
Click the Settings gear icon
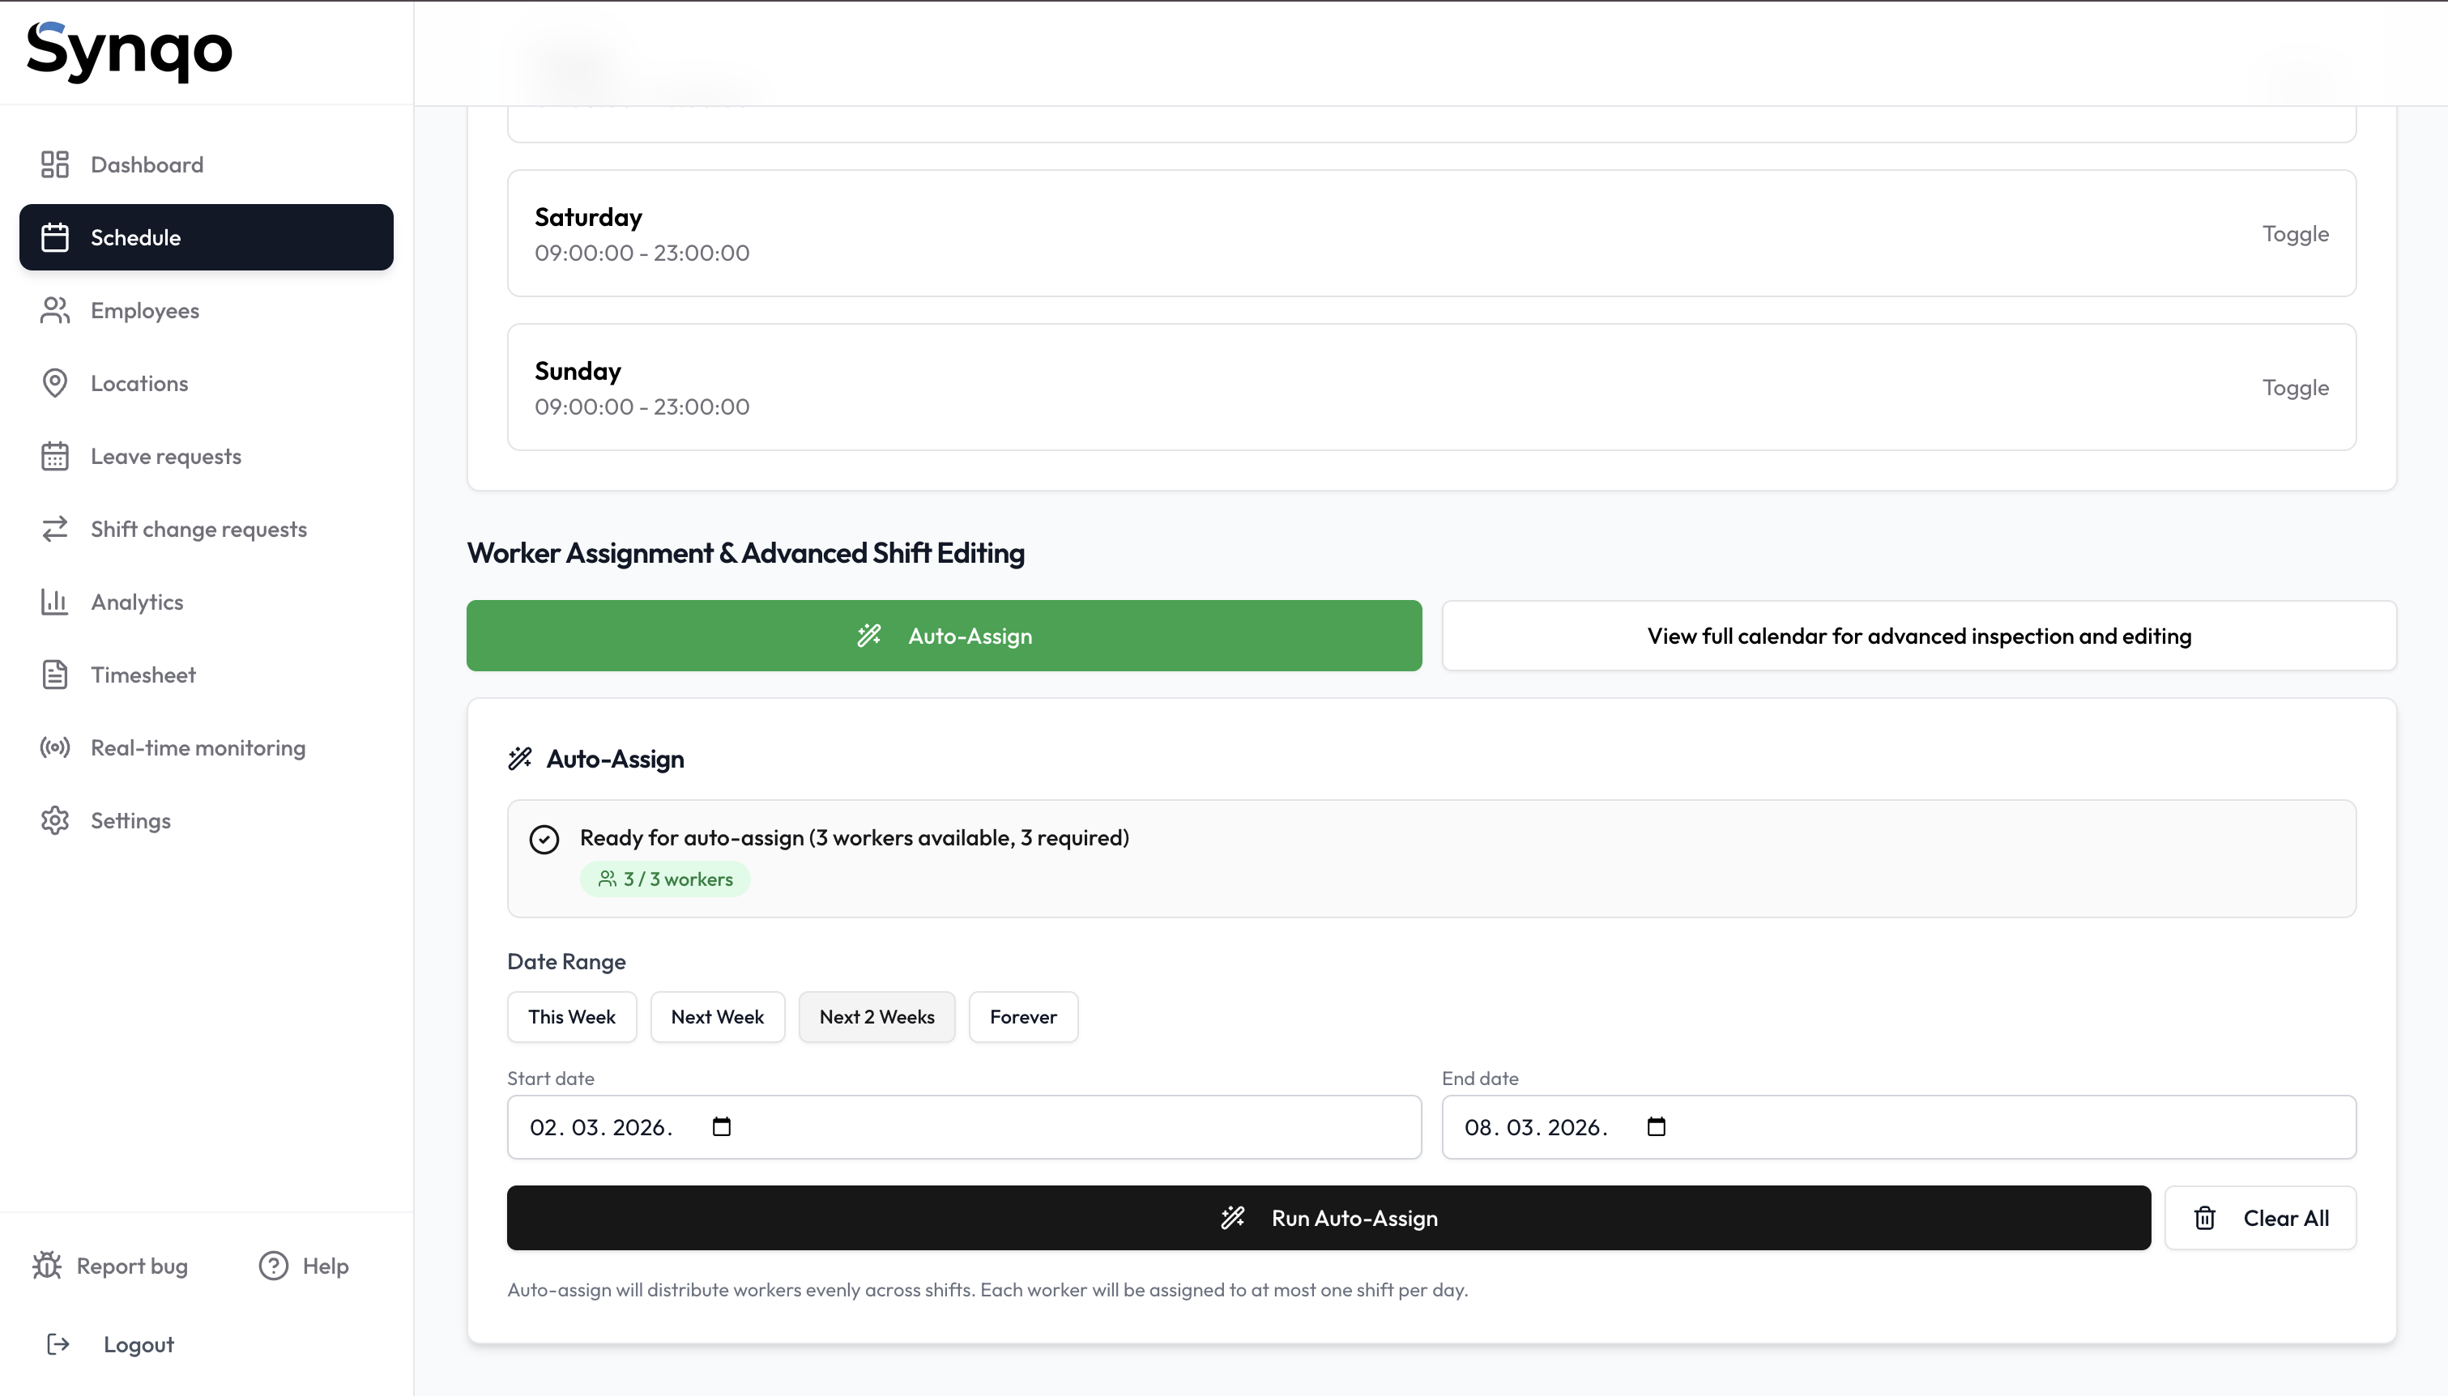[x=54, y=819]
